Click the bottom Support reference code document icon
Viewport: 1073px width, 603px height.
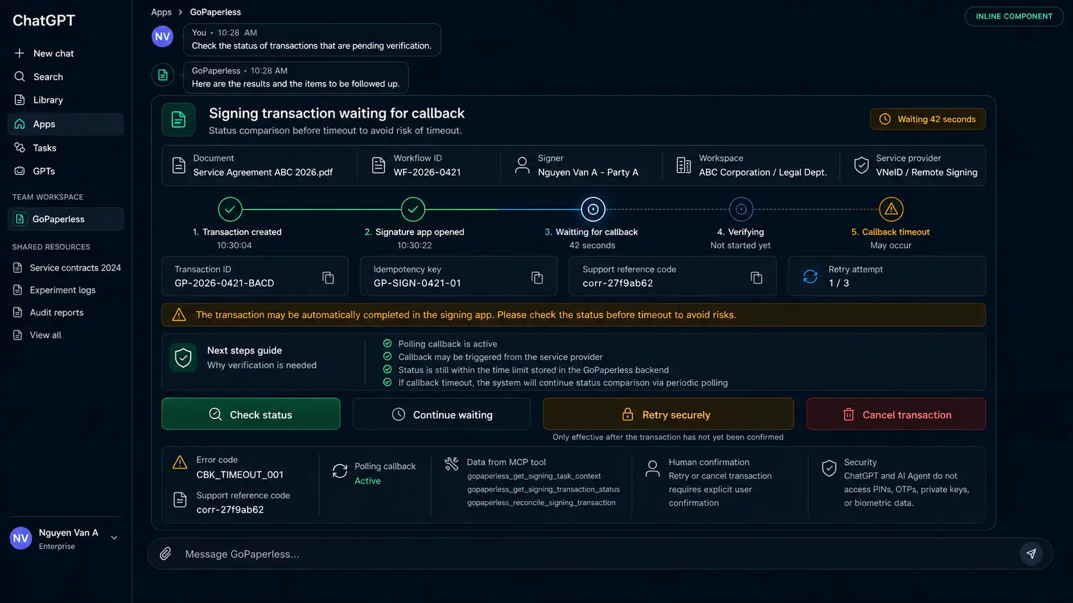coord(180,500)
